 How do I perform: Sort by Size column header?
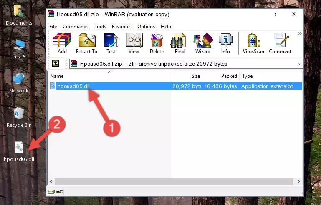tap(187, 76)
